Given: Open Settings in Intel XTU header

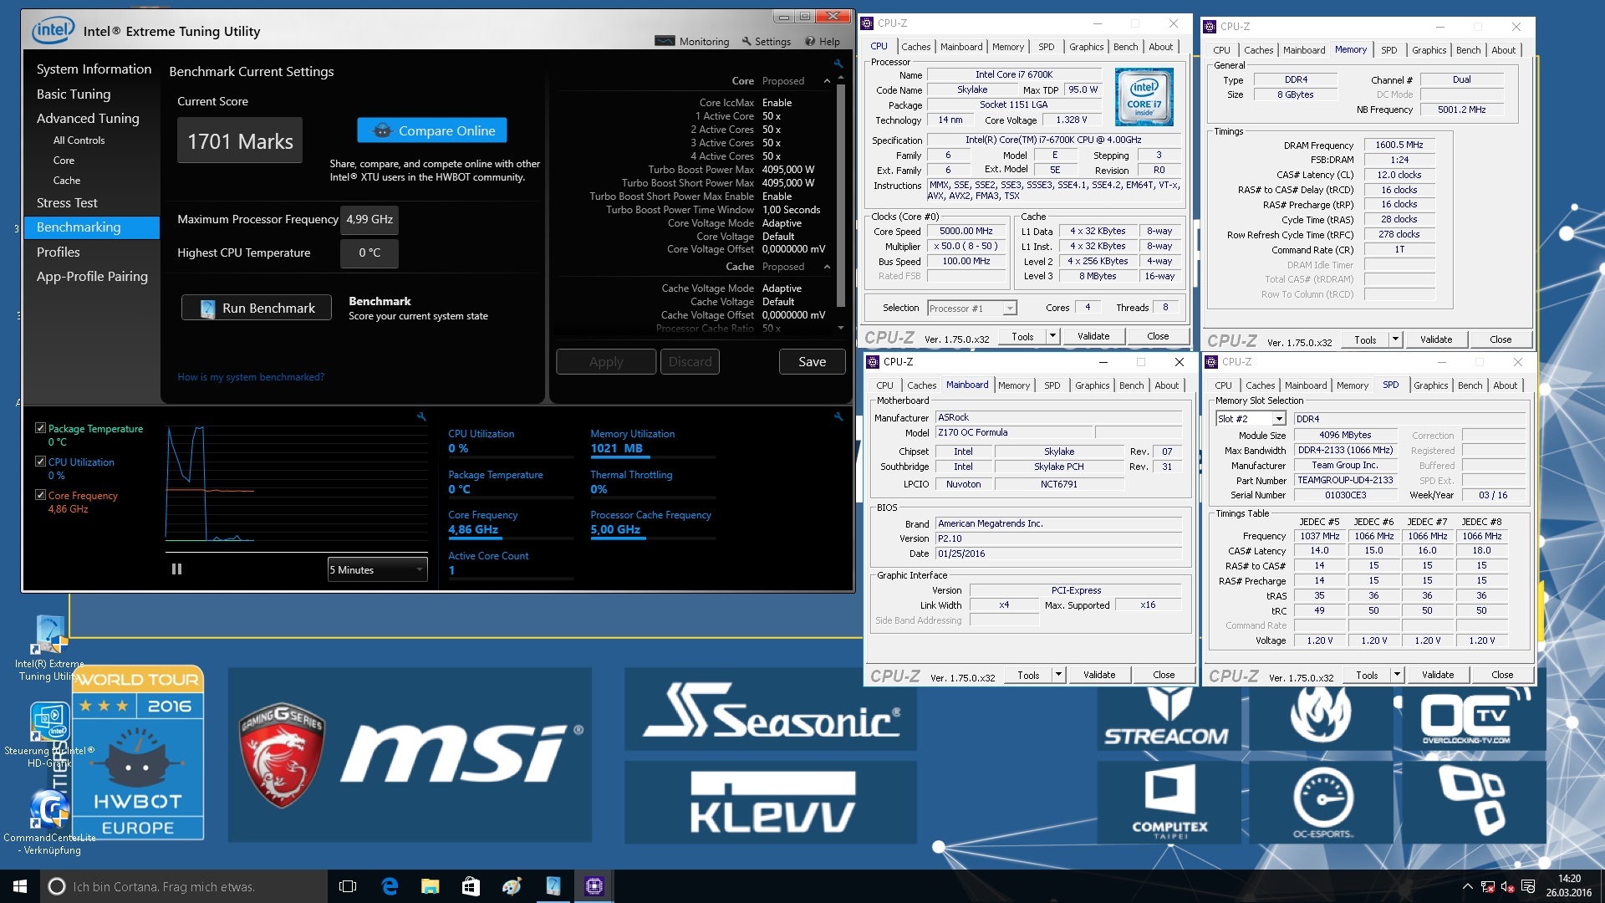Looking at the screenshot, I should point(766,41).
